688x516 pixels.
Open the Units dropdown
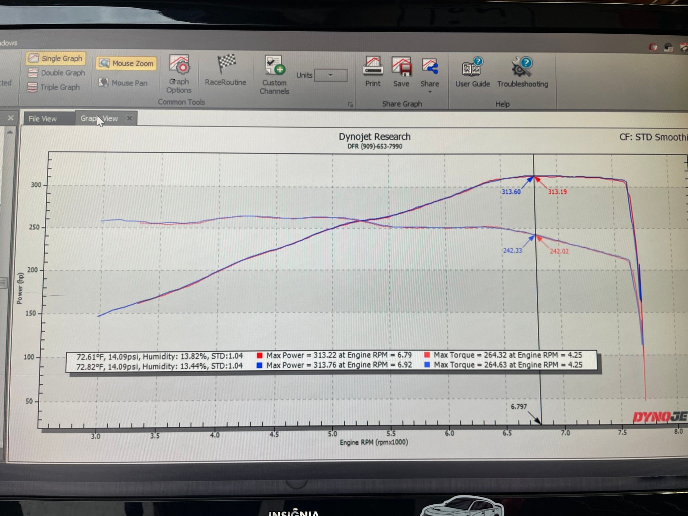coord(330,75)
